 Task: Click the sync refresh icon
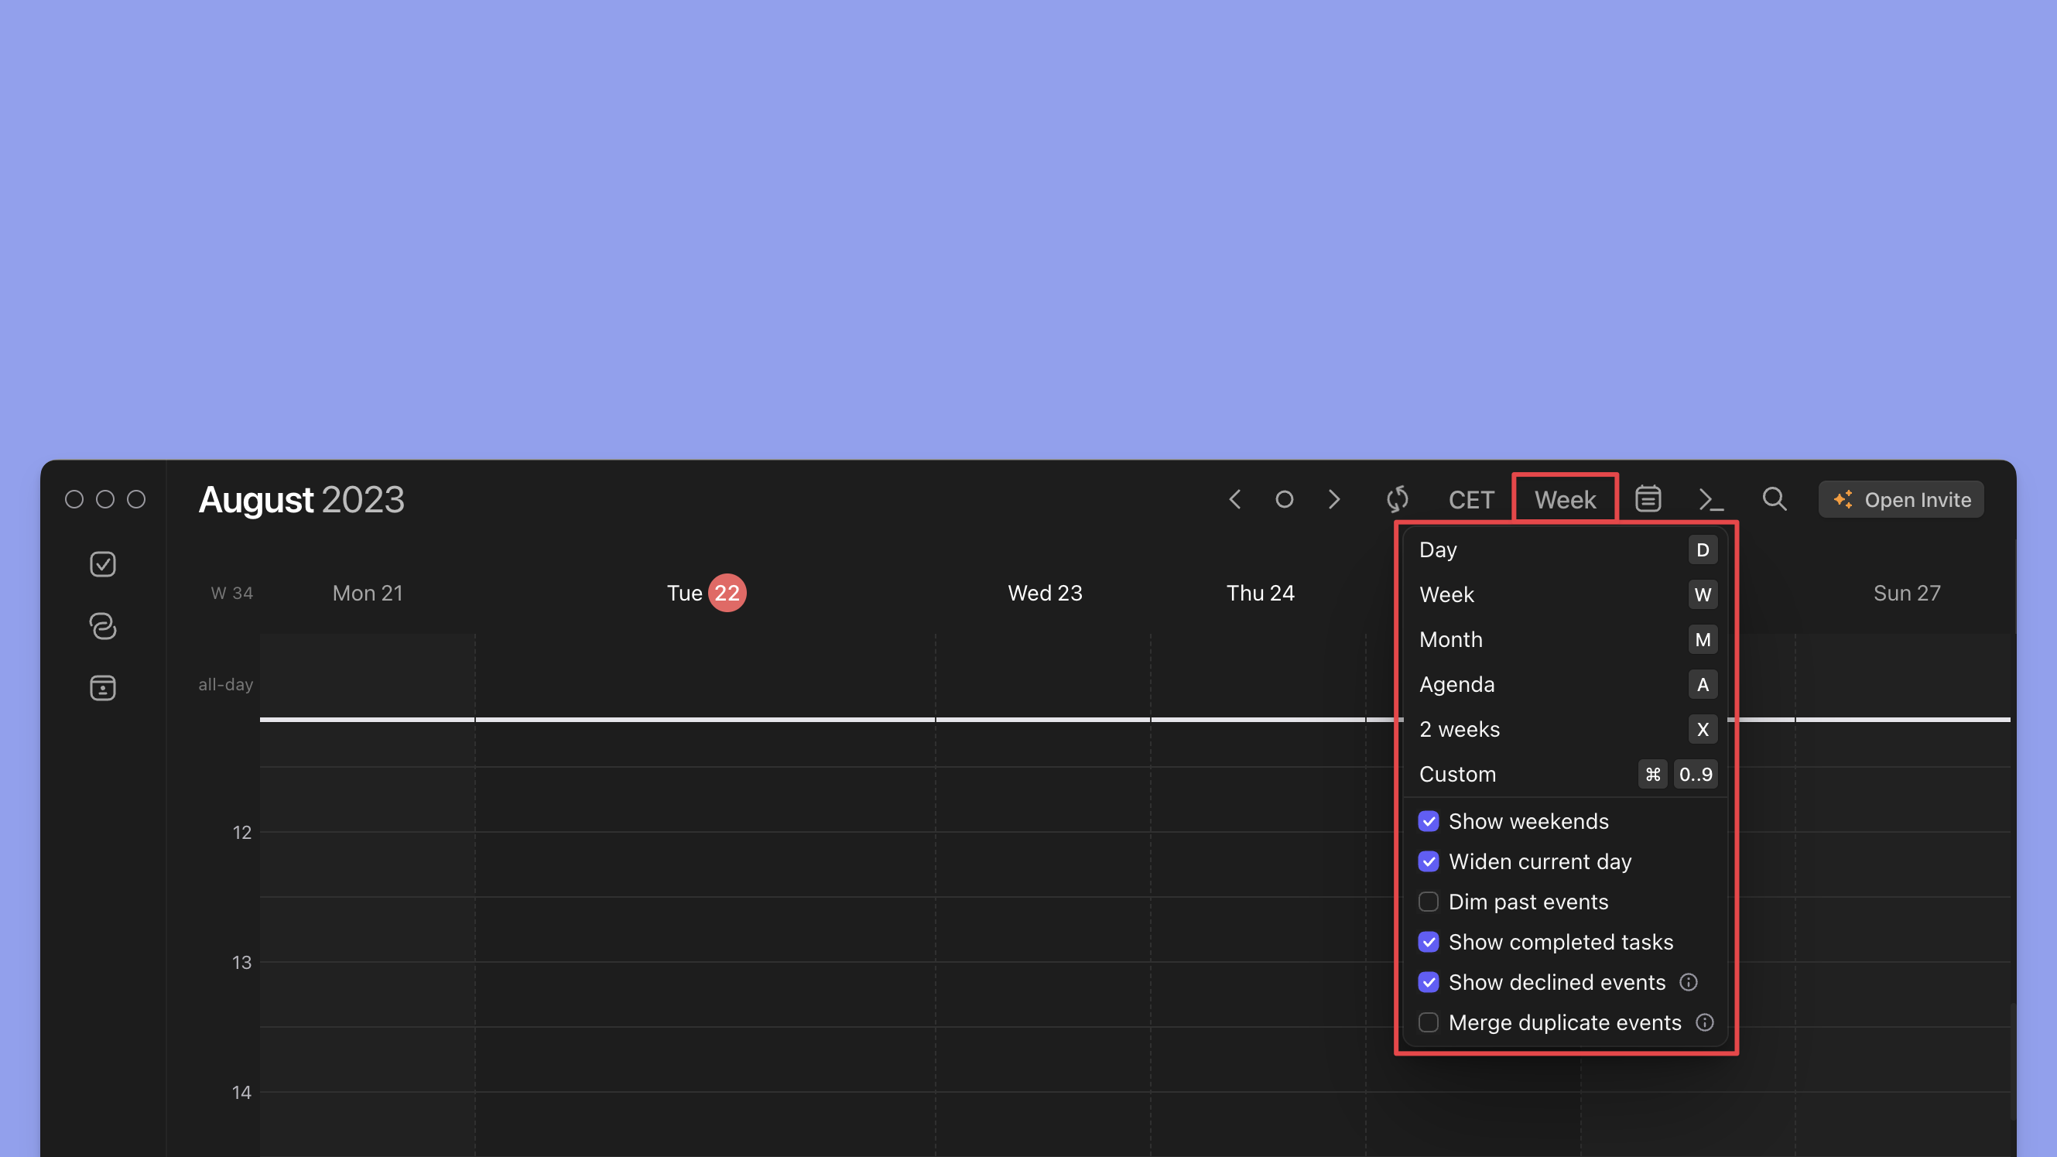click(1398, 500)
